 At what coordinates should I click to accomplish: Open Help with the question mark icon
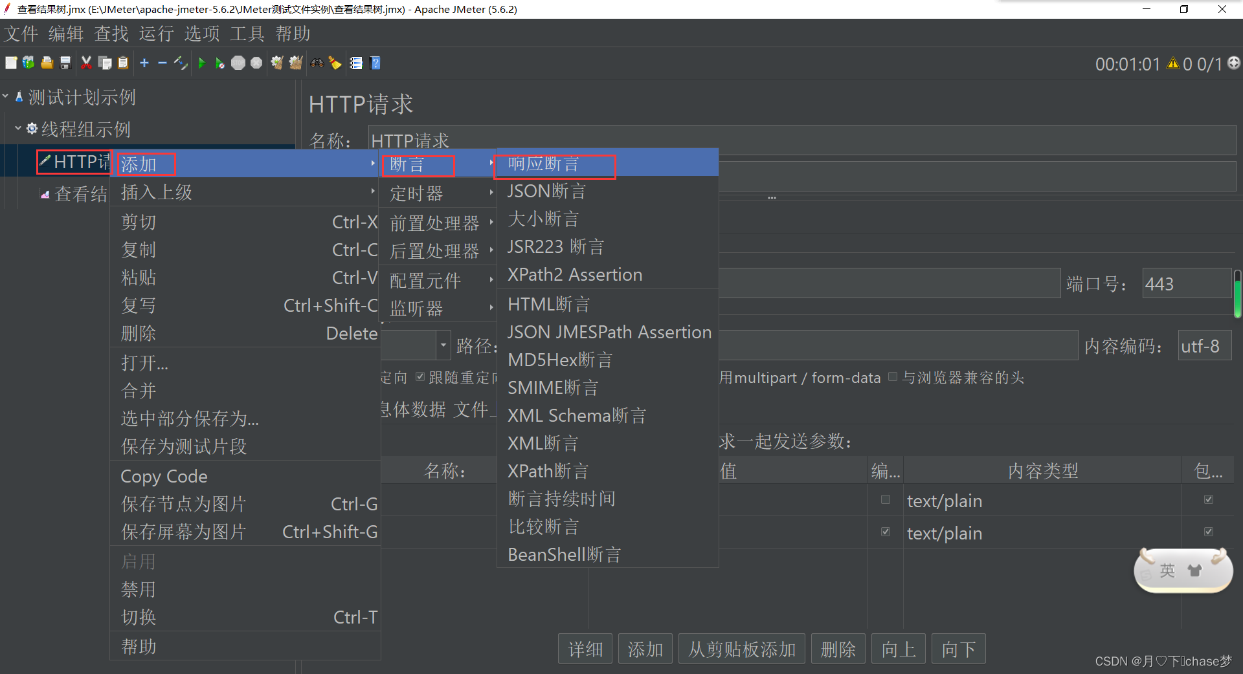click(375, 63)
